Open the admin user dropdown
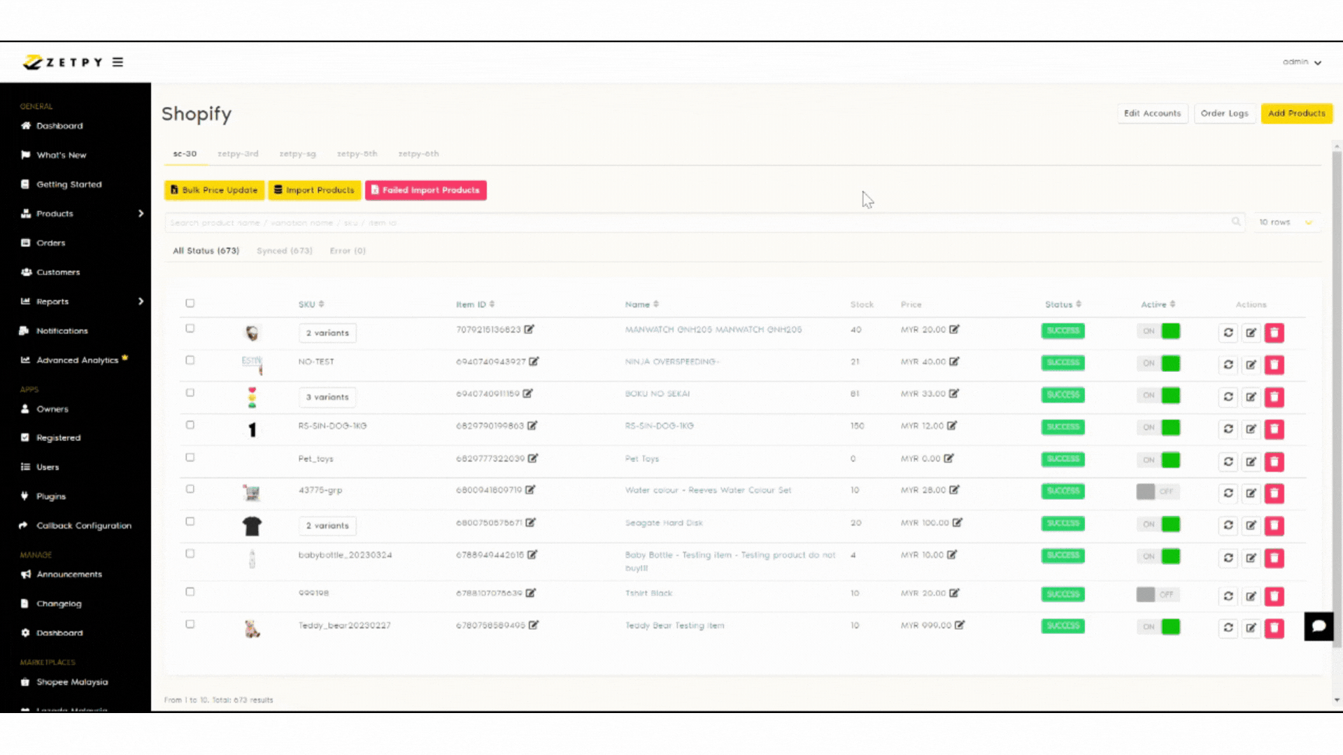The height and width of the screenshot is (755, 1343). (x=1301, y=62)
